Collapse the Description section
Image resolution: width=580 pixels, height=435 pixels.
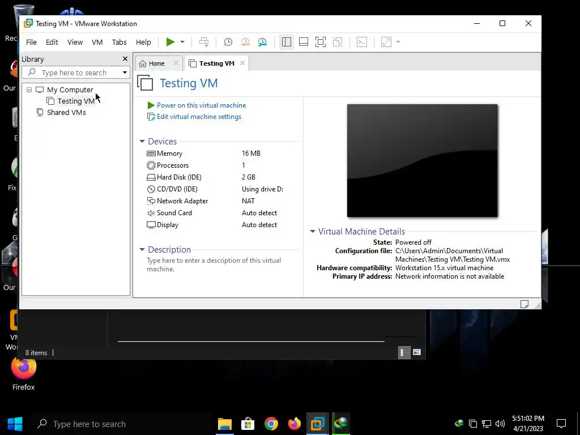142,250
